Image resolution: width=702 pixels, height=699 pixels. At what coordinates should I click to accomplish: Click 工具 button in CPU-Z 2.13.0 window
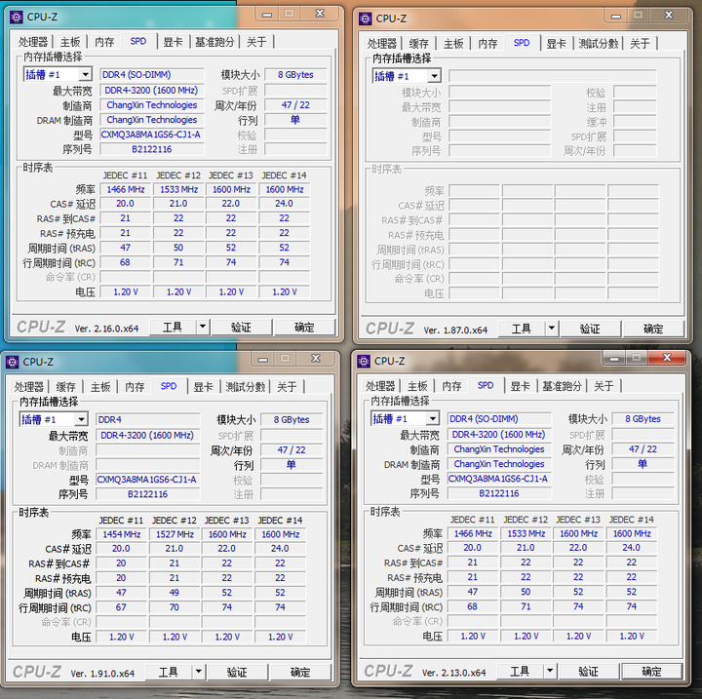tap(520, 671)
